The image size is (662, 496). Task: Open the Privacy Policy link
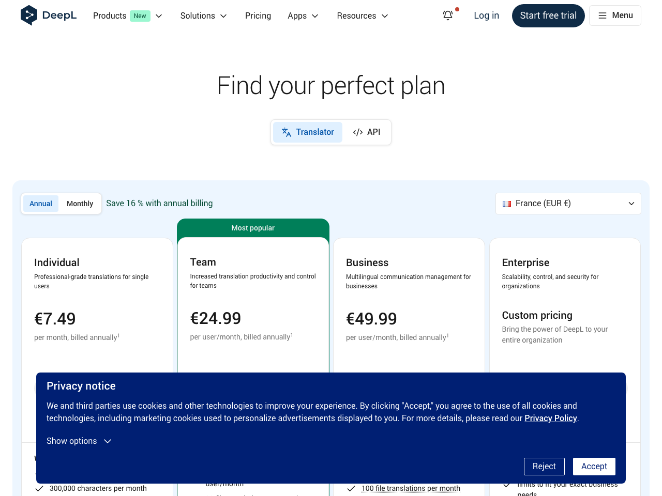[550, 419]
